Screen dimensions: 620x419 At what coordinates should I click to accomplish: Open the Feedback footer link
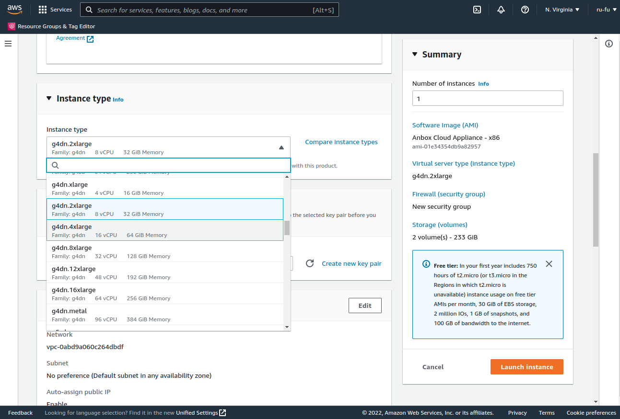point(20,413)
